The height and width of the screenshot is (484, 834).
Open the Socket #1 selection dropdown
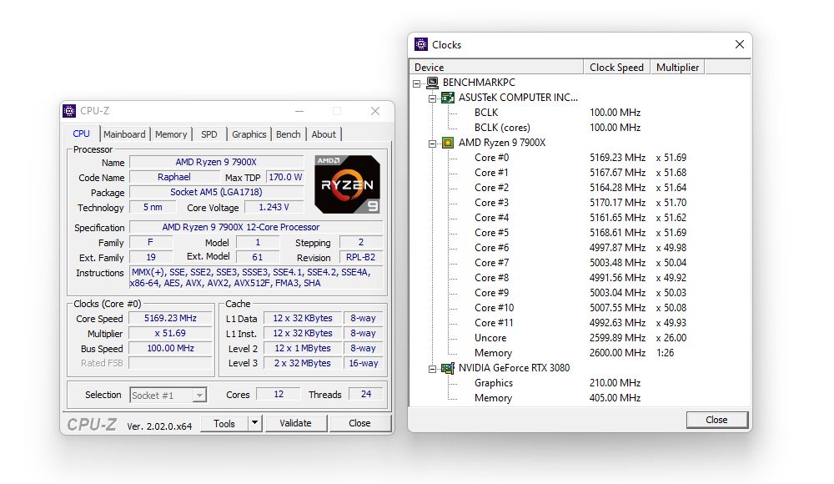click(x=199, y=395)
